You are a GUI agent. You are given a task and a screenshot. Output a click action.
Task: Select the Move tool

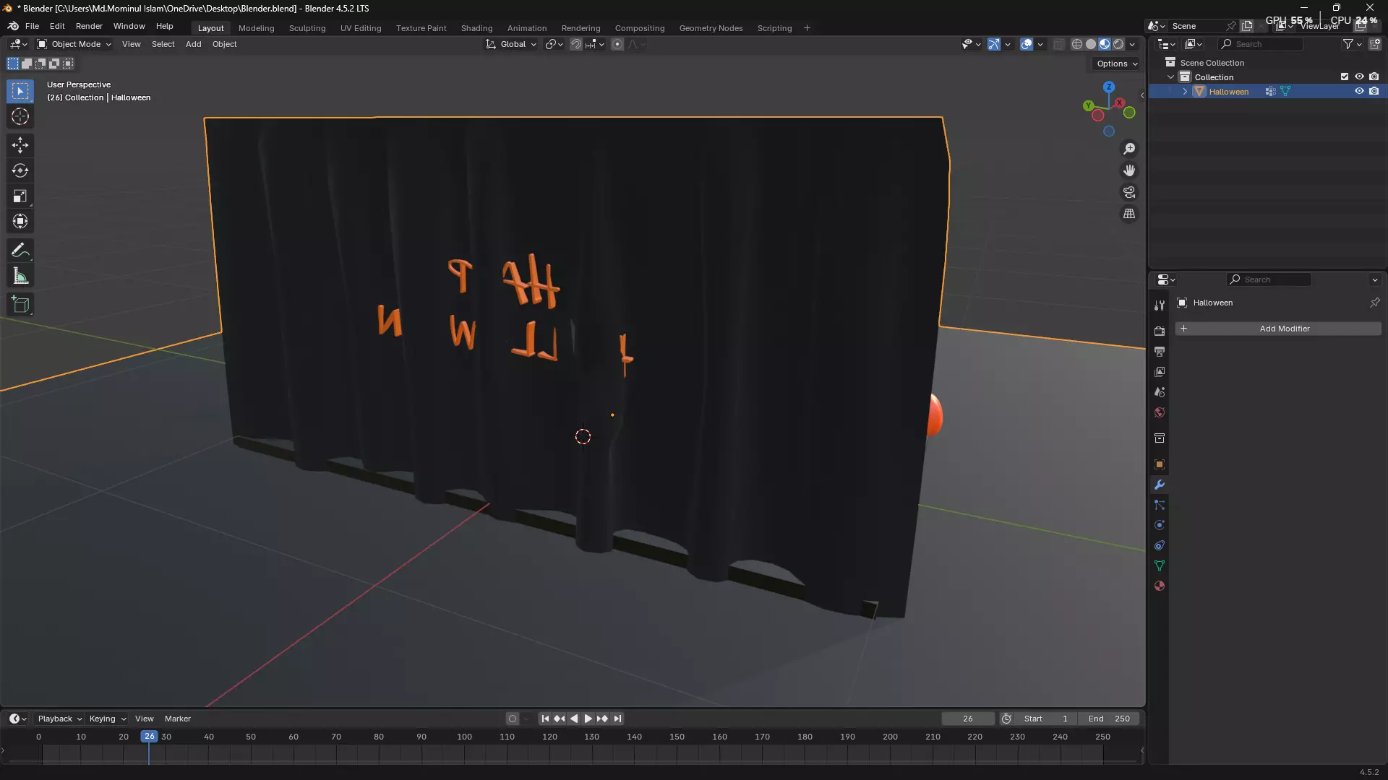click(x=20, y=145)
